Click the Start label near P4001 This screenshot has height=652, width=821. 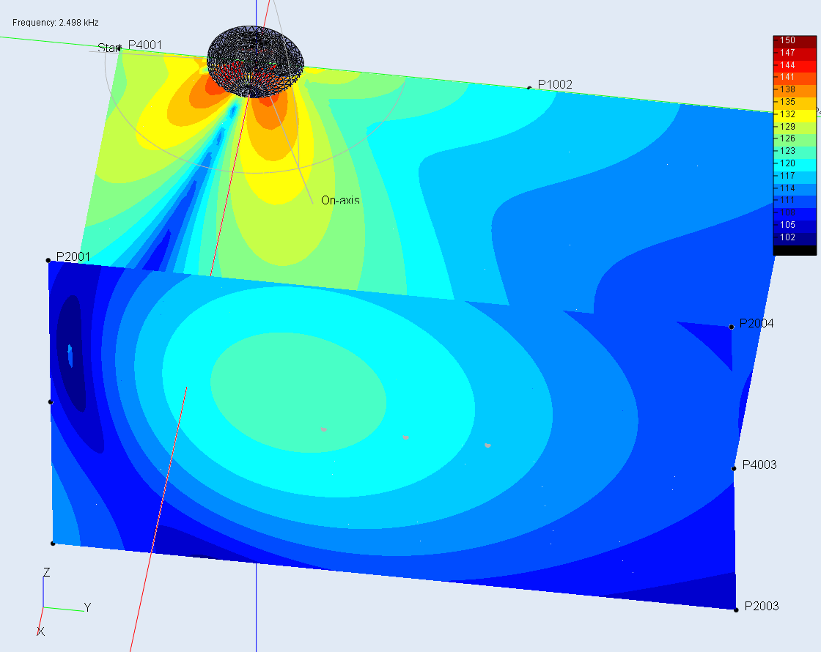pyautogui.click(x=108, y=48)
